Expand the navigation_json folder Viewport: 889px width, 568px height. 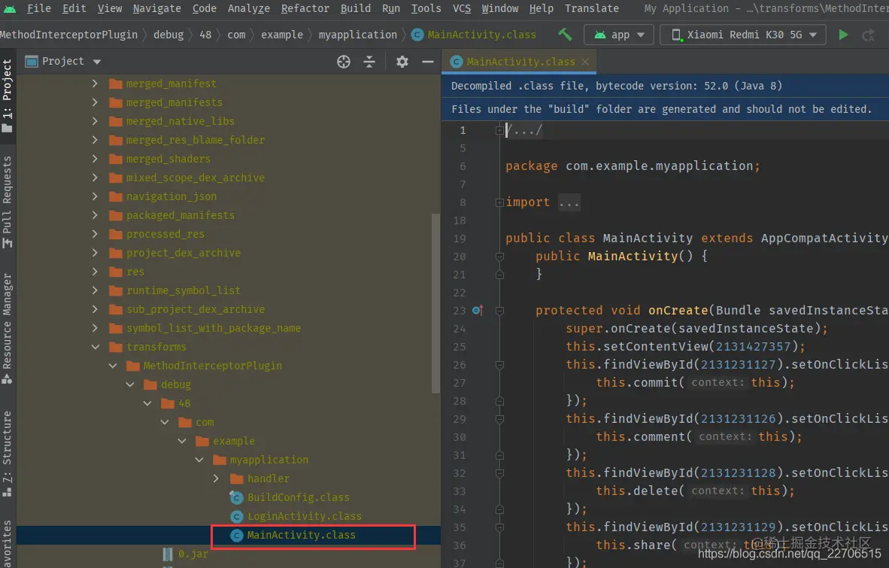tap(96, 196)
